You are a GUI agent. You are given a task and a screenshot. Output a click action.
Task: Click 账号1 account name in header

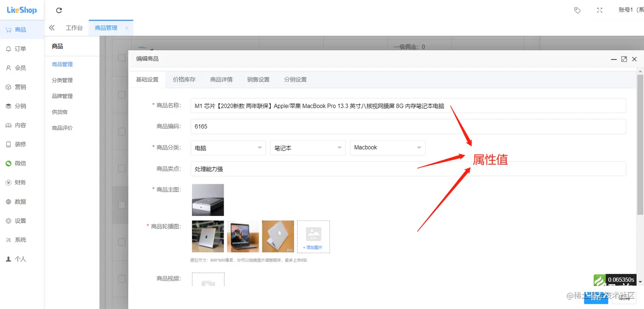[x=631, y=10]
